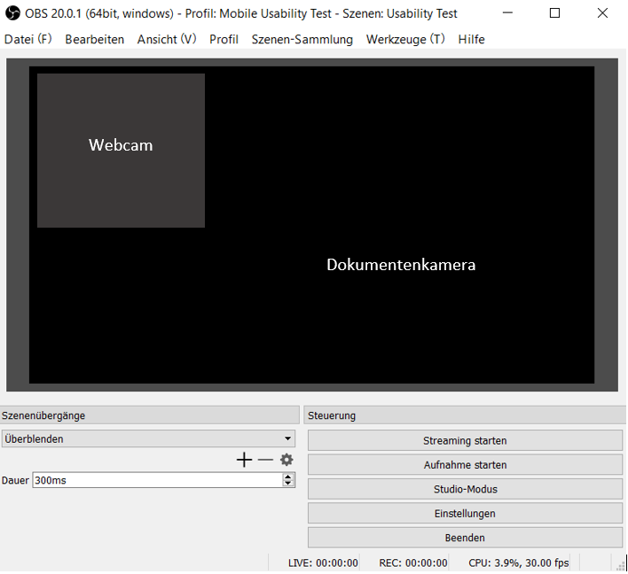This screenshot has height=574, width=628.
Task: Start recording with Aufnahme starten
Action: [465, 465]
